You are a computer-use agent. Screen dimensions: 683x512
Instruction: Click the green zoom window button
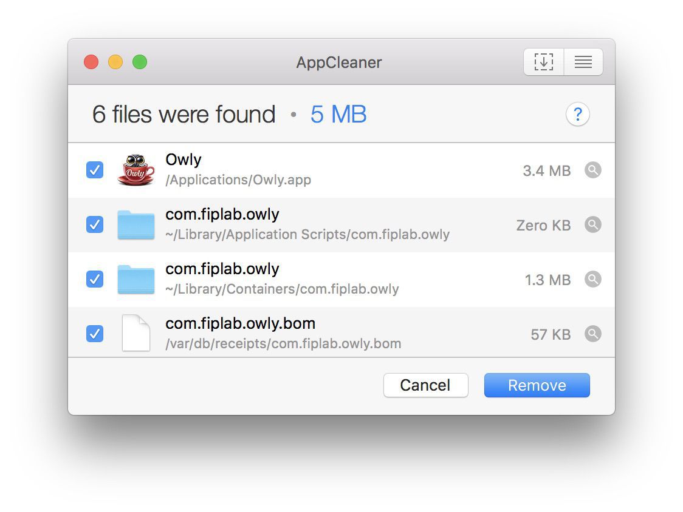click(140, 62)
